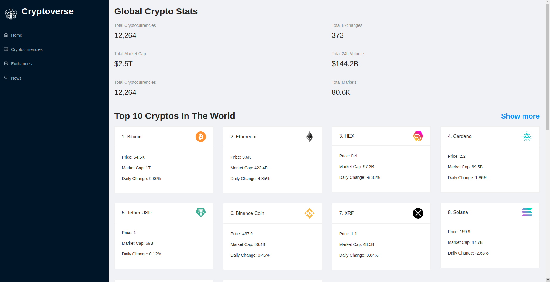Click Cardano's Daily Change: 1.86% text
This screenshot has width=550, height=282.
pos(467,178)
